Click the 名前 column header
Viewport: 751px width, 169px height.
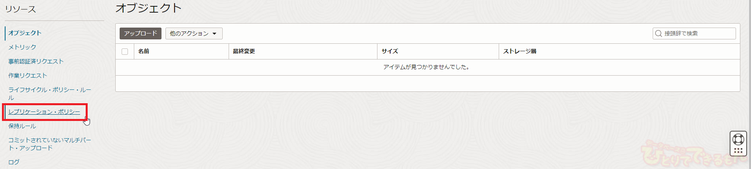click(144, 52)
